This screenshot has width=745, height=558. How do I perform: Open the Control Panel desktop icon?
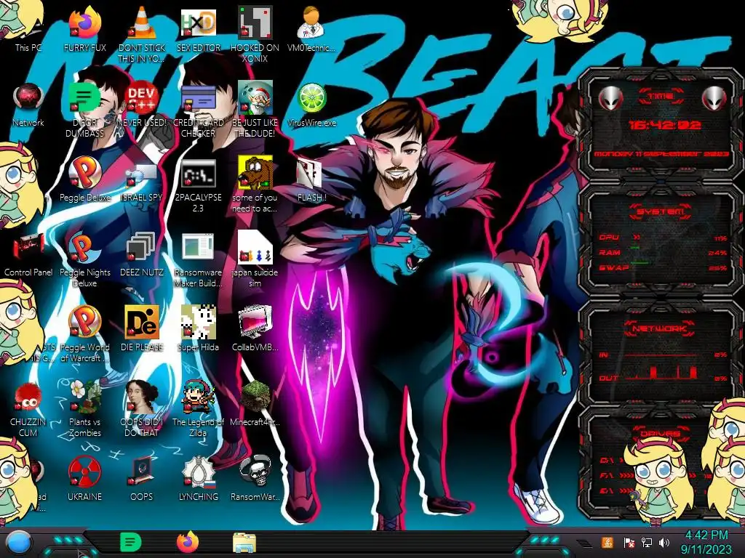point(28,254)
